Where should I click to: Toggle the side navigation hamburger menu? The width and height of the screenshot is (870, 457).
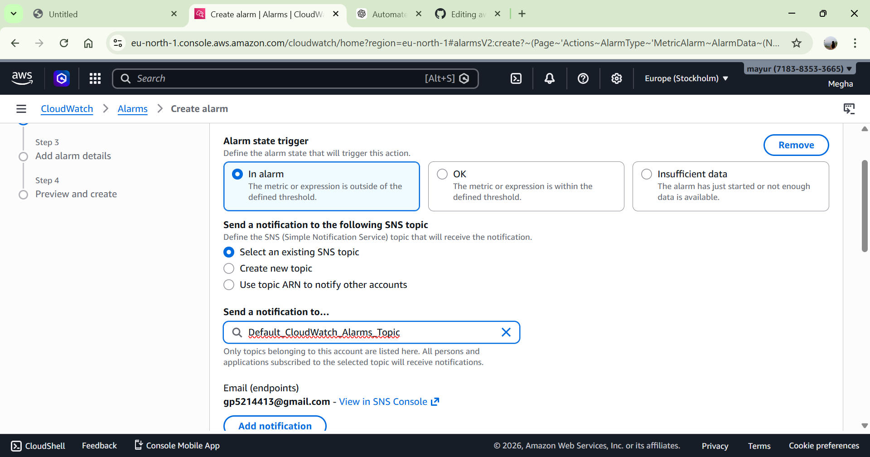click(x=21, y=109)
